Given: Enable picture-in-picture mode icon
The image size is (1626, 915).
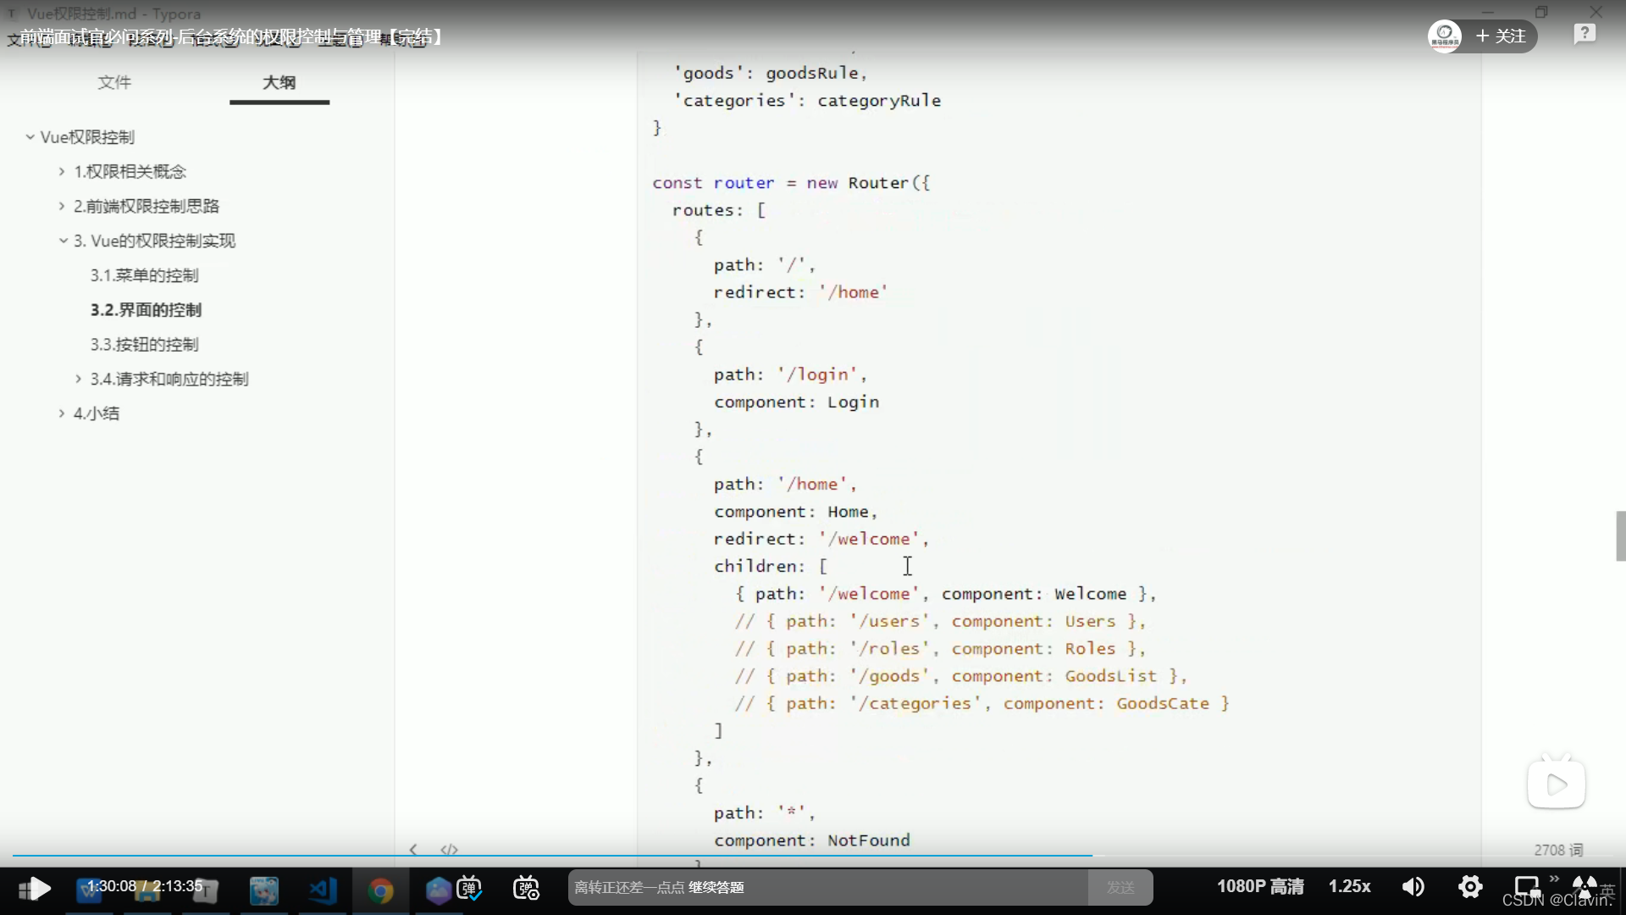Looking at the screenshot, I should click(1528, 887).
